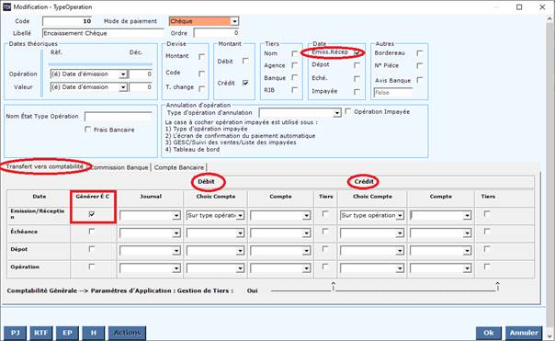The image size is (555, 341).
Task: Open Type d'opération d'annulation dropdown
Action: pos(337,113)
